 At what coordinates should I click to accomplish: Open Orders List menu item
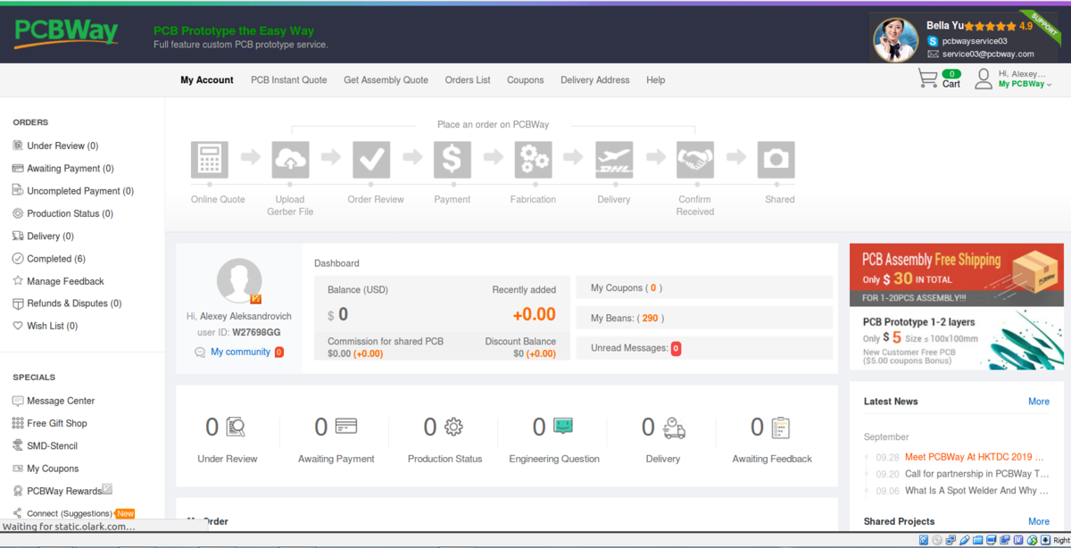click(x=468, y=80)
